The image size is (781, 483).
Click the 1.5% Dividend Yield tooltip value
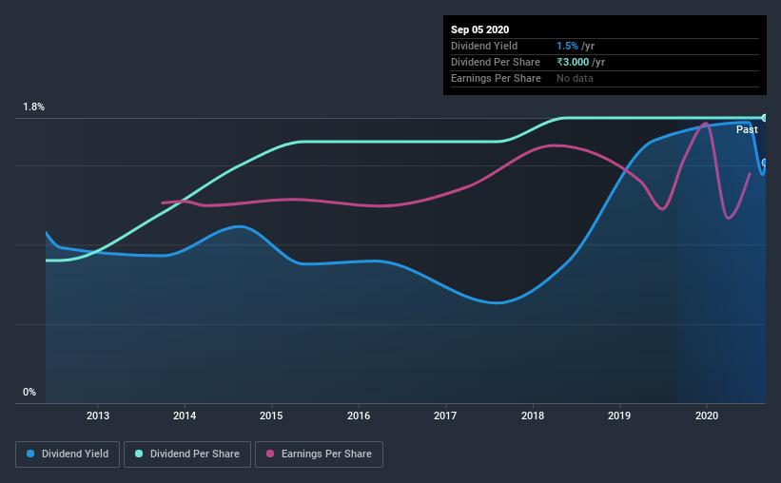click(x=567, y=46)
